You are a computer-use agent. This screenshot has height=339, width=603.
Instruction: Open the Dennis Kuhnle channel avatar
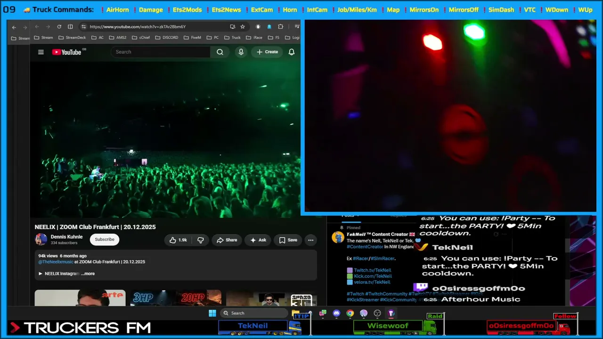41,240
